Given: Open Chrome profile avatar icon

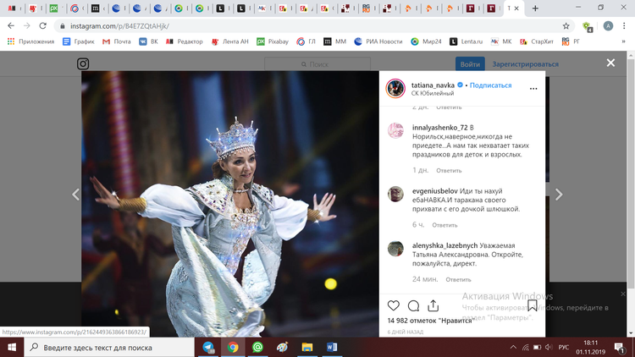Looking at the screenshot, I should pos(608,26).
